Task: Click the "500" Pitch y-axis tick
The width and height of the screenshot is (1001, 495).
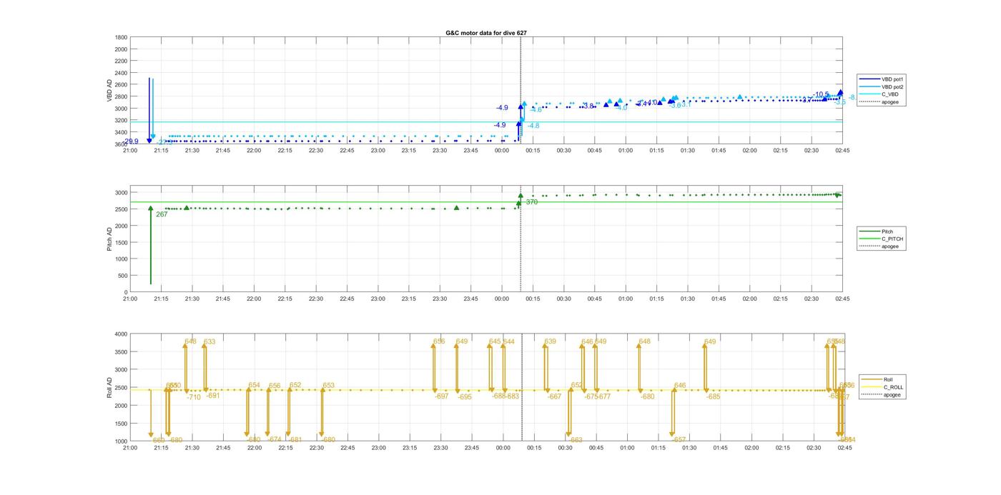Action: pyautogui.click(x=123, y=276)
